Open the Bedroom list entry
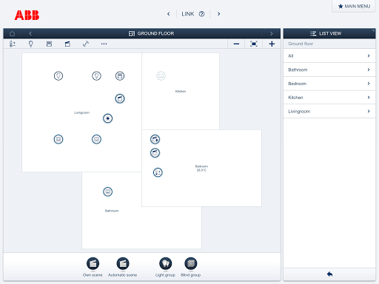379x284 pixels. tap(329, 84)
